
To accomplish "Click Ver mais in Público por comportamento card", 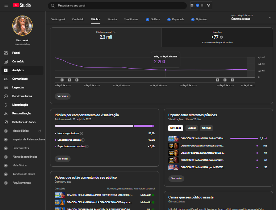I will pyautogui.click(x=63, y=159).
